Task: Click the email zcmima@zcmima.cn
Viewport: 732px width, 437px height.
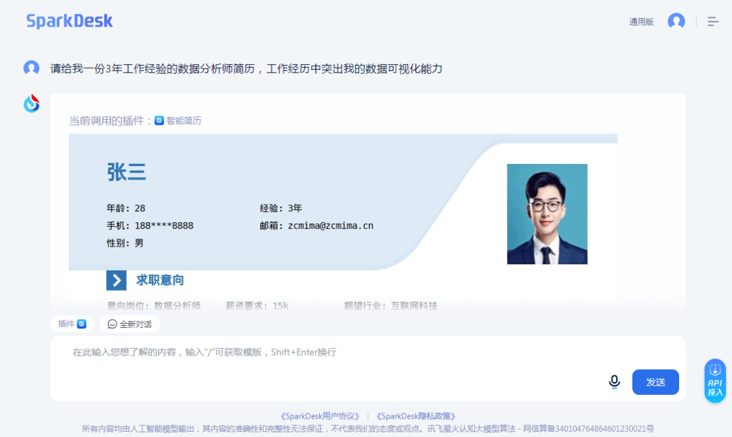Action: (331, 226)
